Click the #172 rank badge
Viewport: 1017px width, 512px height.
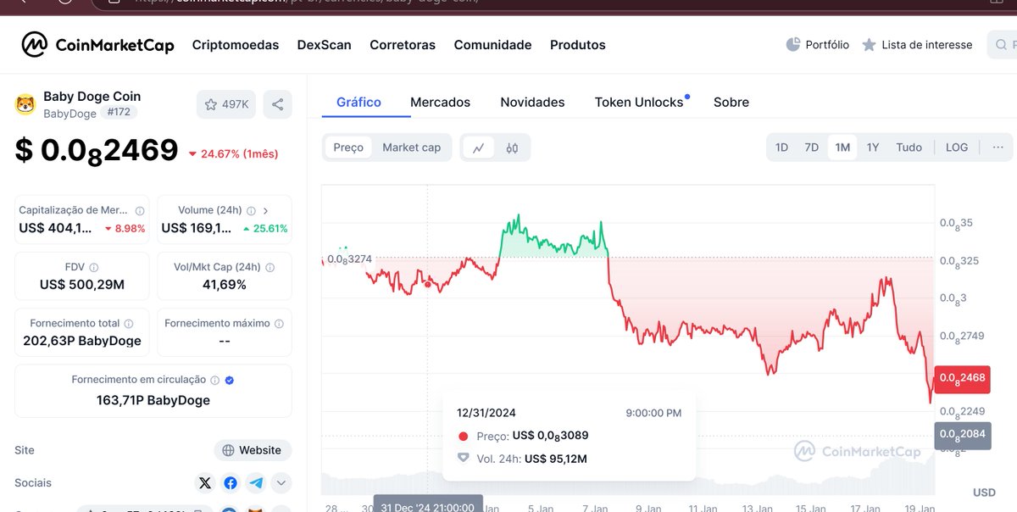pyautogui.click(x=119, y=113)
